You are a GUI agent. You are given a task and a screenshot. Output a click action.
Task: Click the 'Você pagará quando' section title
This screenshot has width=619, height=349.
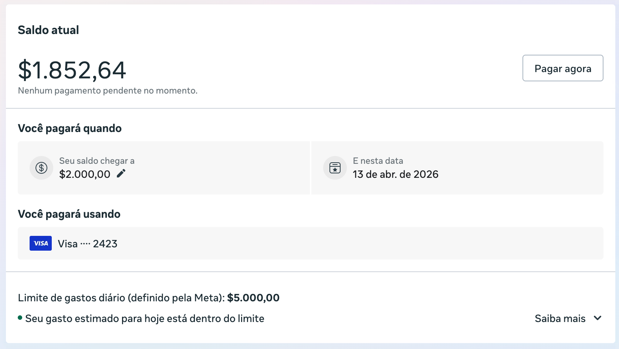[70, 128]
